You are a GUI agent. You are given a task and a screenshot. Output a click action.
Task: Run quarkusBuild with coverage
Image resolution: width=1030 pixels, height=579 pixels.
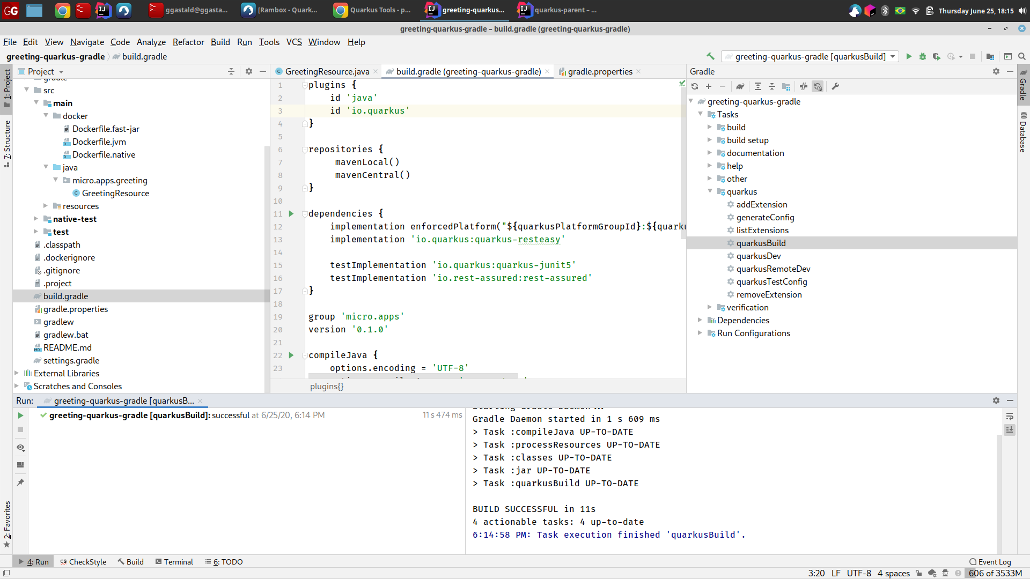pyautogui.click(x=937, y=56)
